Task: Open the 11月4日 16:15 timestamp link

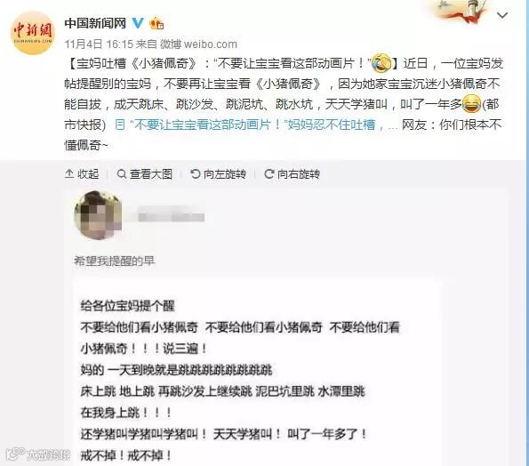Action: (x=99, y=44)
